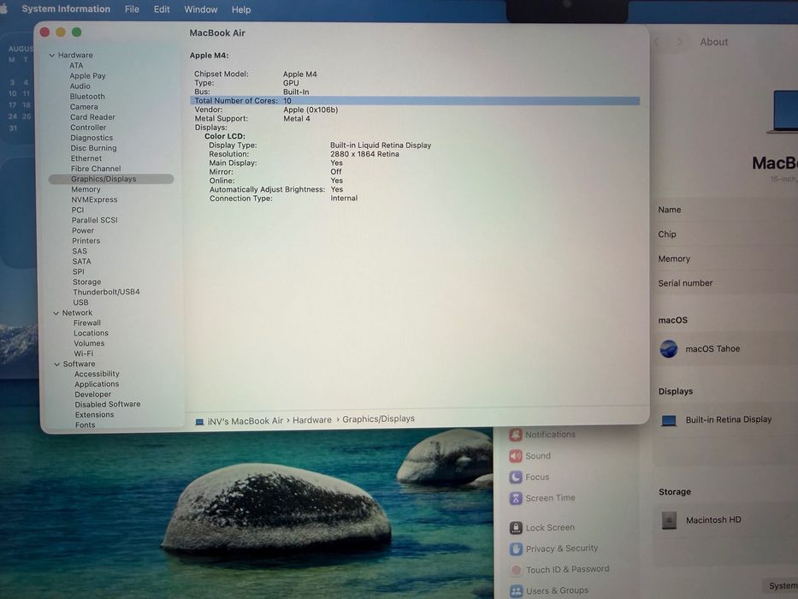Open the Edit menu
Image resolution: width=798 pixels, height=599 pixels.
tap(162, 9)
